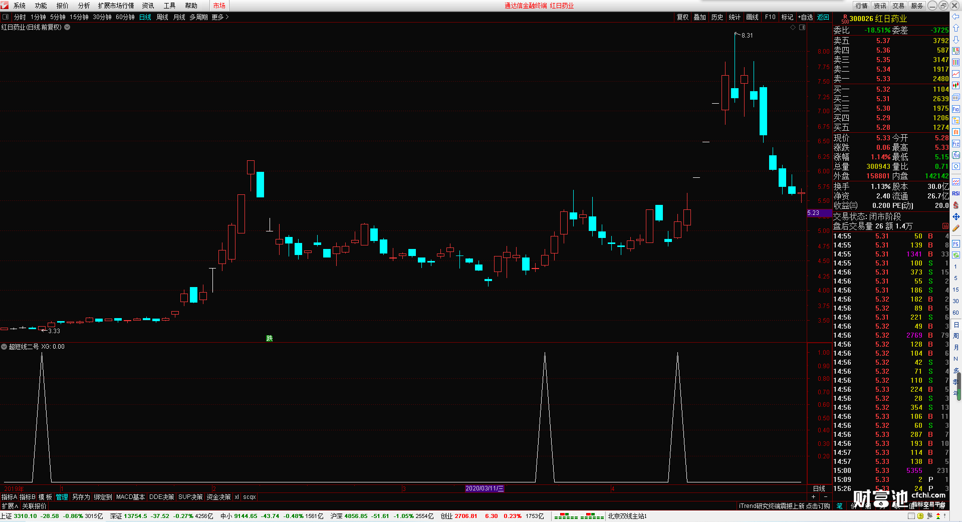Viewport: 962px width, 522px height.
Task: Click the 行情 button at top right
Action: [862, 6]
